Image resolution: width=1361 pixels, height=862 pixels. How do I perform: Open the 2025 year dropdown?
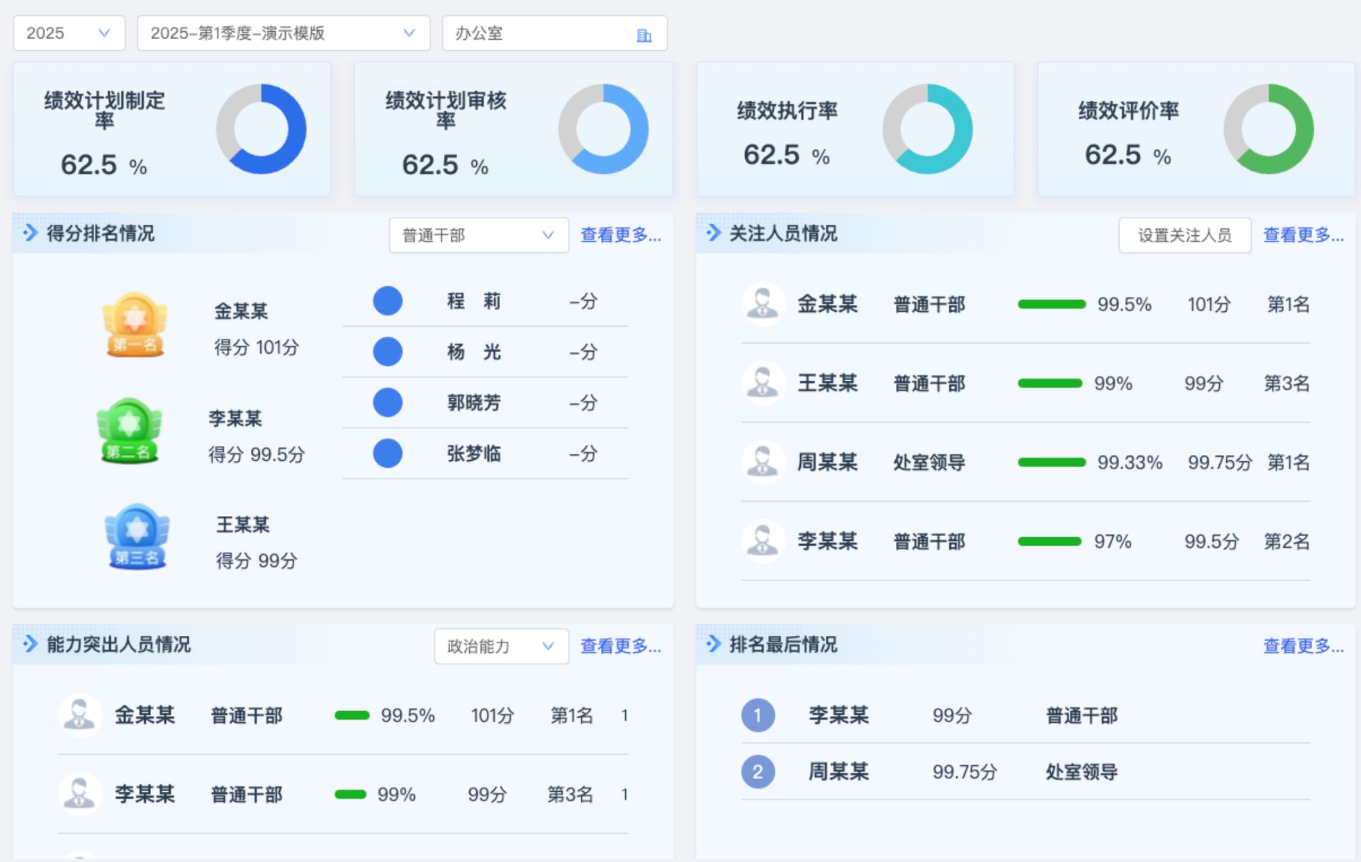69,33
